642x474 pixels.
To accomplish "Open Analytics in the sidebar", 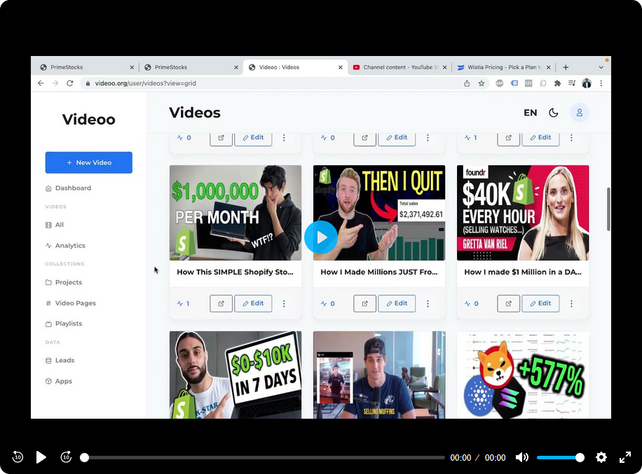I will tap(65, 246).
